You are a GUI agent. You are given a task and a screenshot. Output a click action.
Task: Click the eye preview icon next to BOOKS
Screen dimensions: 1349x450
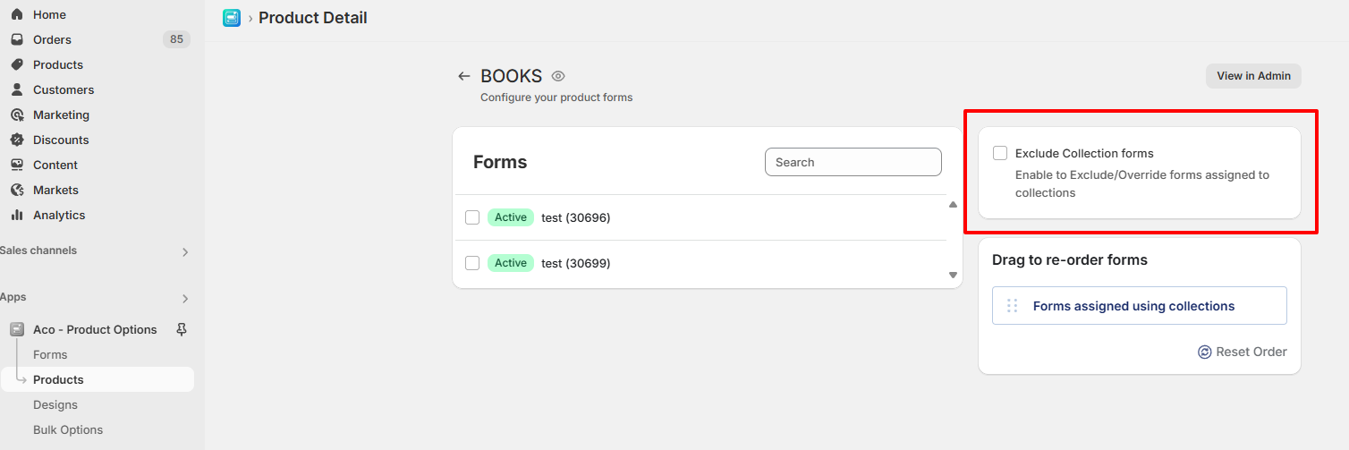click(558, 77)
